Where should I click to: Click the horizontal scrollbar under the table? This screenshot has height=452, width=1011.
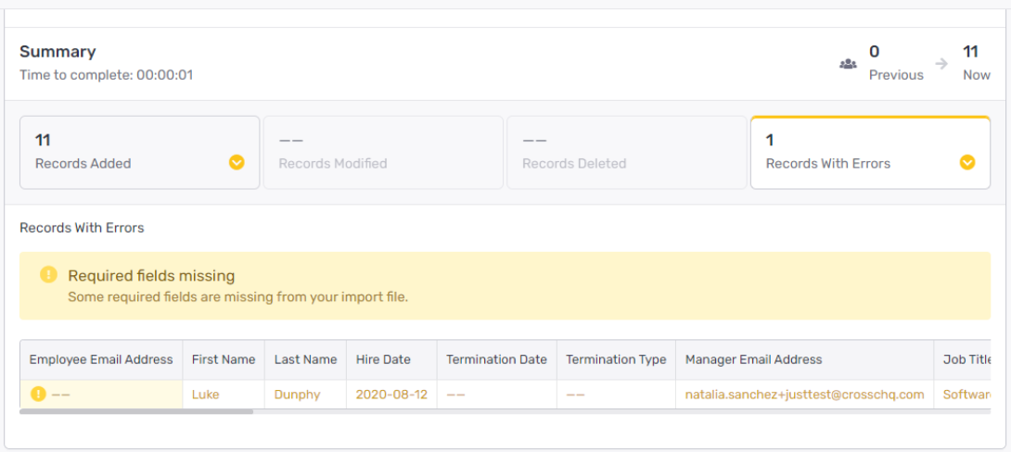[136, 411]
